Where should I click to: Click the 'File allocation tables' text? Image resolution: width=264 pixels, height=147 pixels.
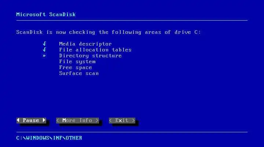tap(95, 50)
